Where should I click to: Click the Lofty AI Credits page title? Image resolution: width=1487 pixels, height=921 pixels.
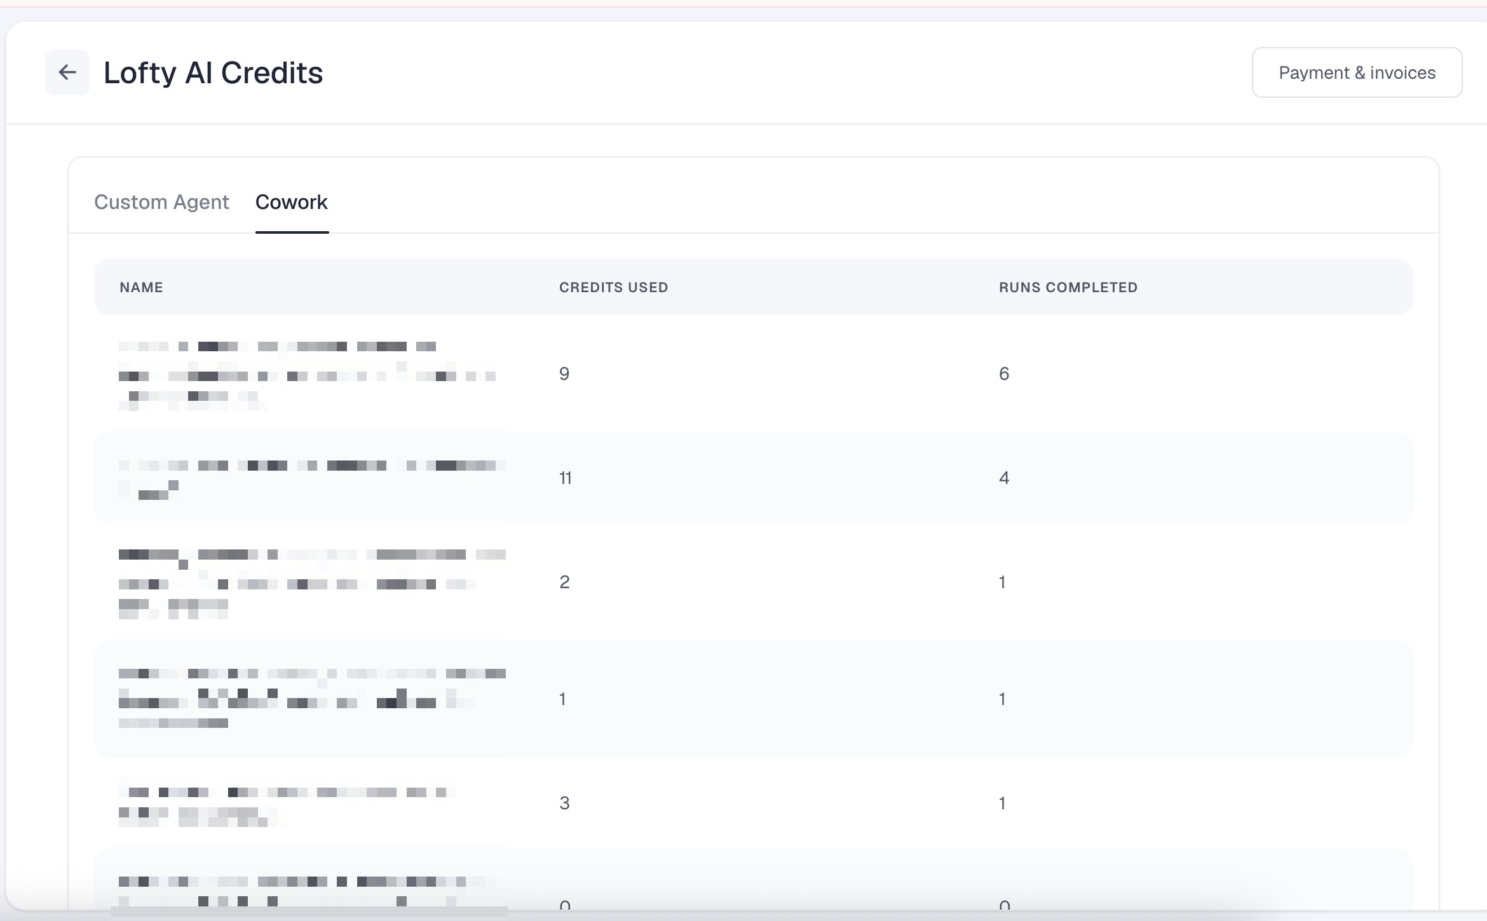(x=213, y=72)
